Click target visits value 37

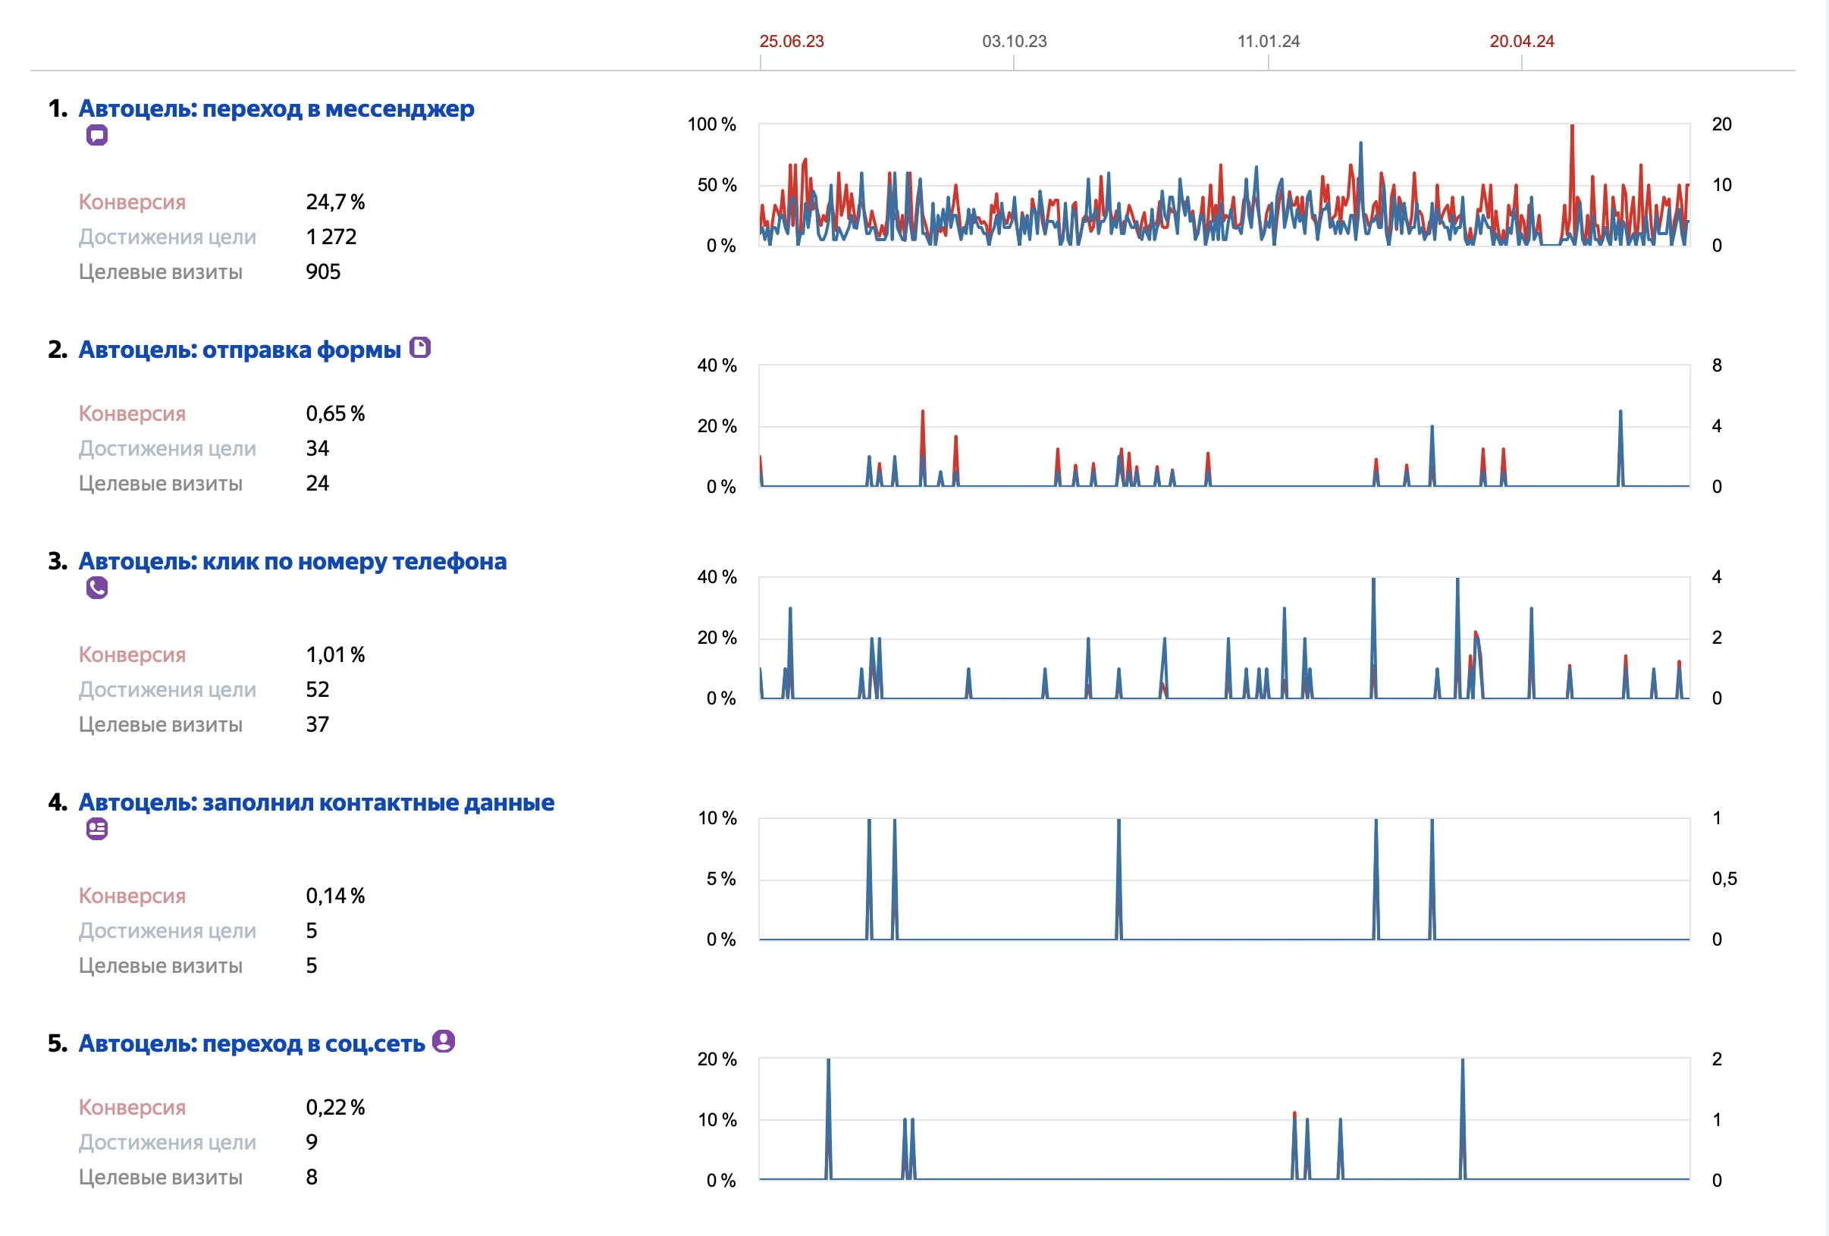[317, 724]
